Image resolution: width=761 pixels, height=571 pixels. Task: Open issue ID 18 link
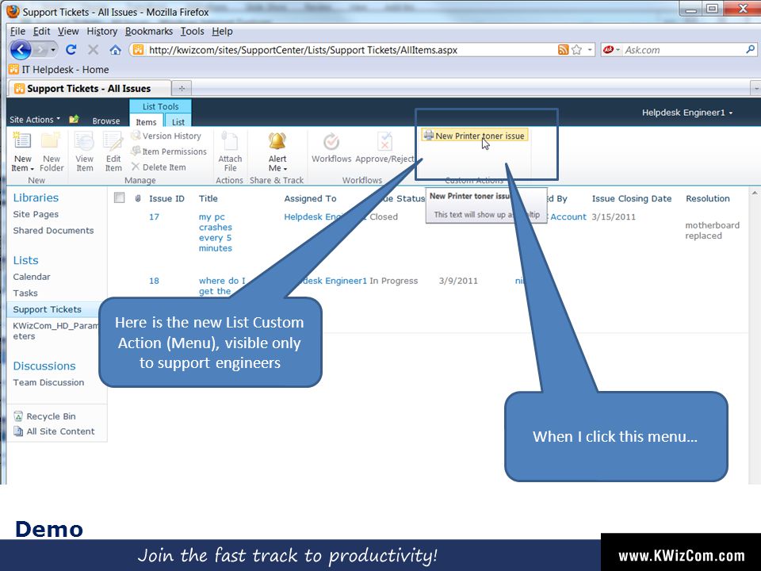pyautogui.click(x=154, y=281)
